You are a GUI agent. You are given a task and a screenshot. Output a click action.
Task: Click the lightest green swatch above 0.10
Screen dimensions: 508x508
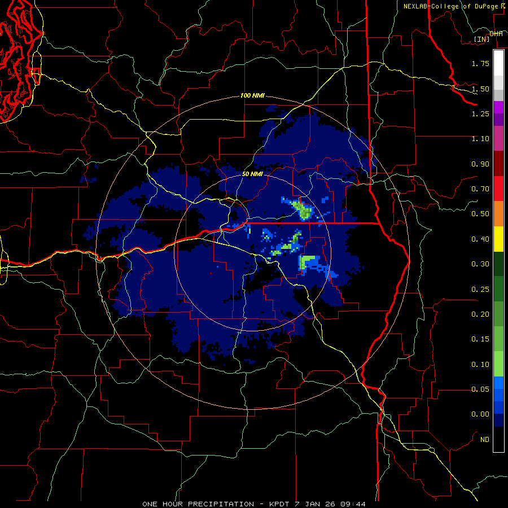(498, 364)
